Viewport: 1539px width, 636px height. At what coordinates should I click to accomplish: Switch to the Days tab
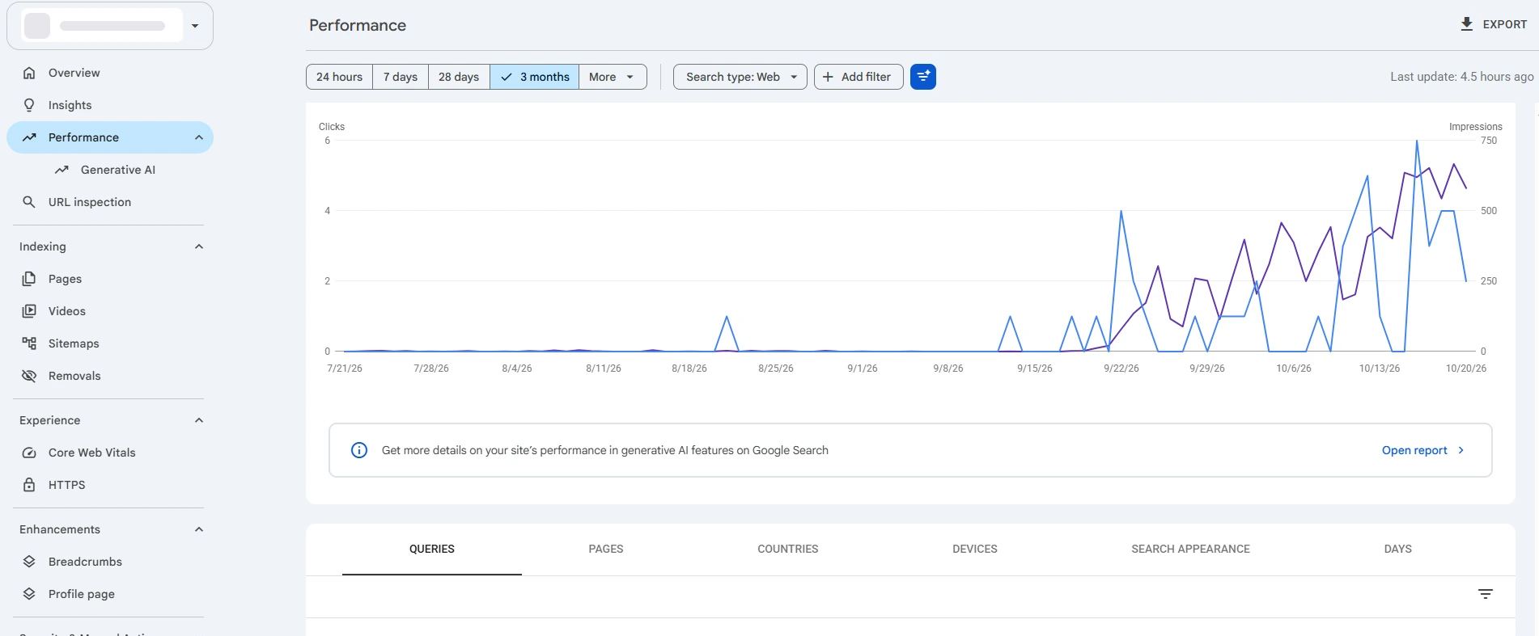tap(1398, 550)
